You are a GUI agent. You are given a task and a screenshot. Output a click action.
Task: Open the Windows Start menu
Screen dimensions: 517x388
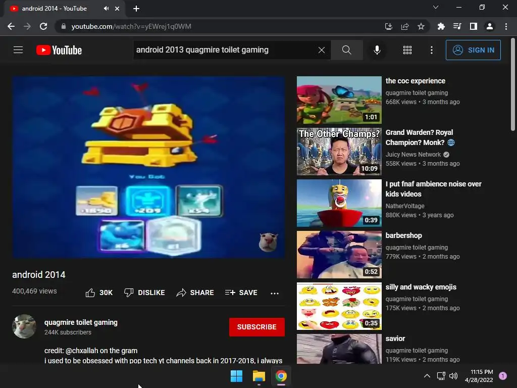coord(236,376)
